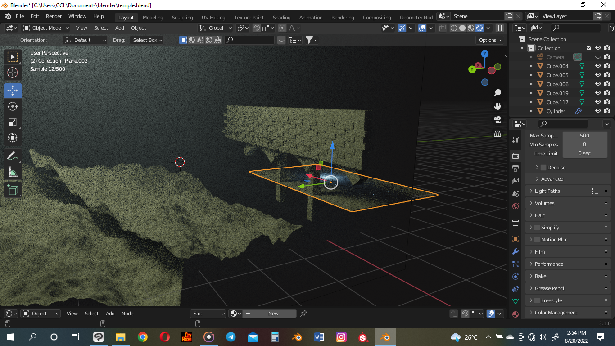The height and width of the screenshot is (346, 615).
Task: Uncheck the Collection exclude checkbox
Action: (589, 48)
